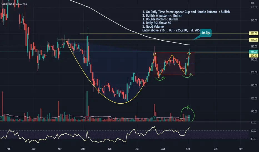Click the 180.00 price axis value
The image size is (259, 152).
coord(254,98)
